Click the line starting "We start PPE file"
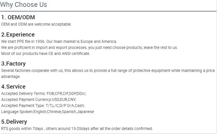Viewport: 217px width, 134px height. click(59, 41)
